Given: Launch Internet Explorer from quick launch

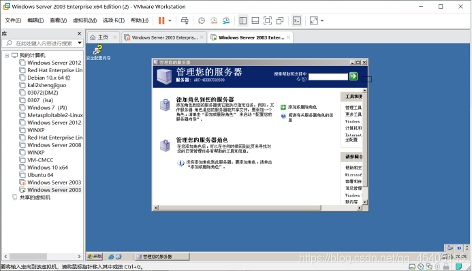Looking at the screenshot, I should pos(111,257).
